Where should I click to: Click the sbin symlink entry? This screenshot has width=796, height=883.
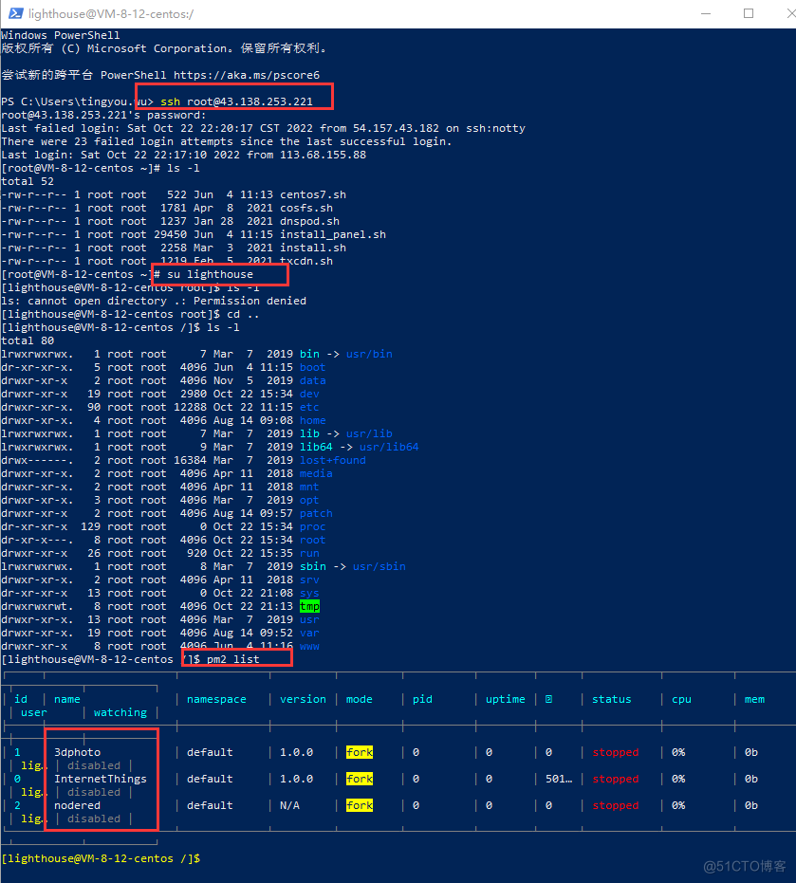click(313, 566)
